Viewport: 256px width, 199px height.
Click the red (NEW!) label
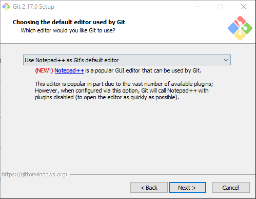(44, 70)
